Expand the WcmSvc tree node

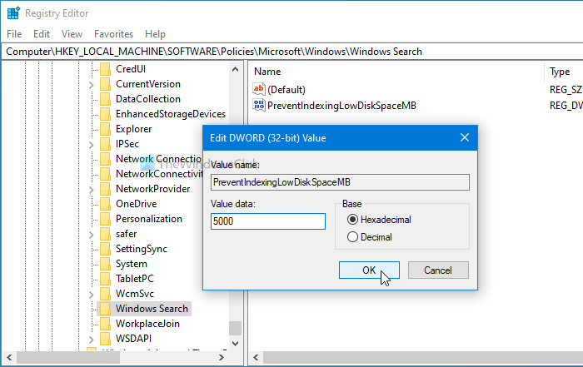click(x=91, y=294)
